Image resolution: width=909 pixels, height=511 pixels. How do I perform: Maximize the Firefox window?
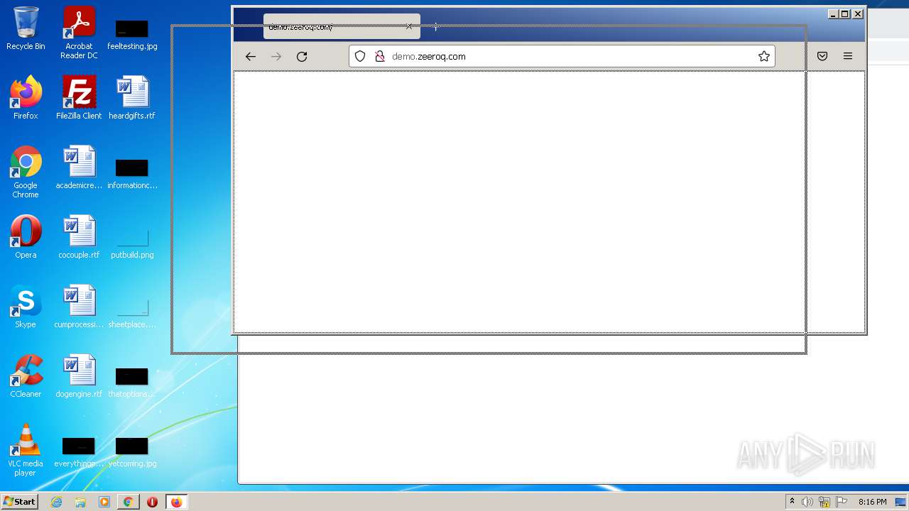(845, 13)
